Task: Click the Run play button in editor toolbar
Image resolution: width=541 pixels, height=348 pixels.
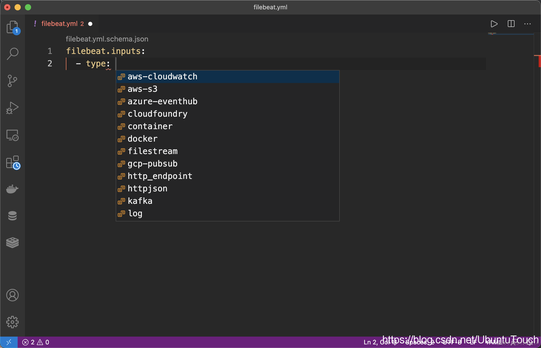Action: click(494, 24)
